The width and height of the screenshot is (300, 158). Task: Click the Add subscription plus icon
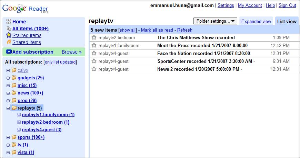pos(9,52)
